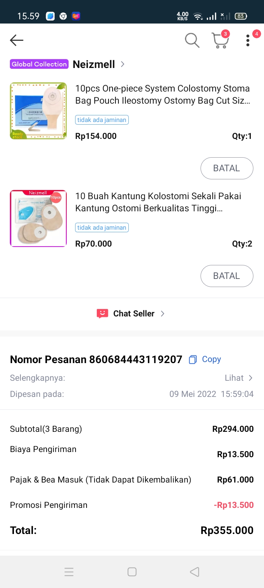Click the Copy link next to order number
The image size is (264, 588).
(x=211, y=359)
